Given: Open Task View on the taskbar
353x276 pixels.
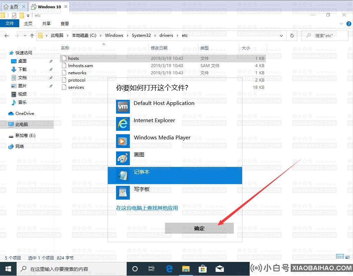Looking at the screenshot, I should coord(152,269).
